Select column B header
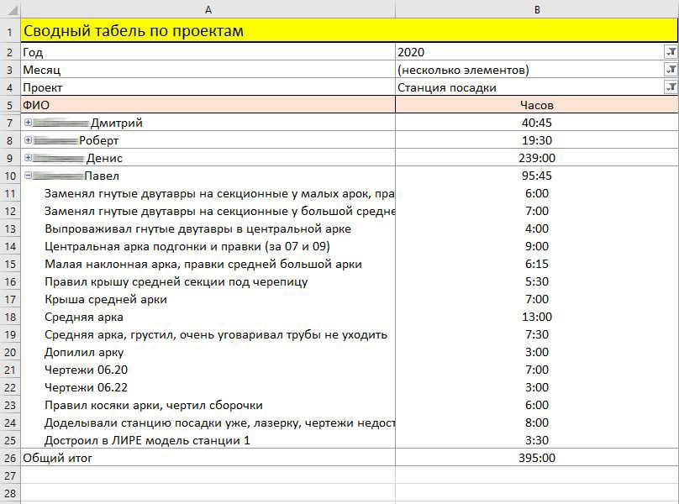 (537, 9)
